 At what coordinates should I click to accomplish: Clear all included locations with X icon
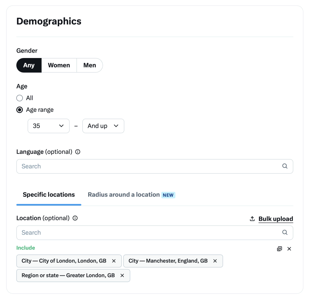click(289, 249)
